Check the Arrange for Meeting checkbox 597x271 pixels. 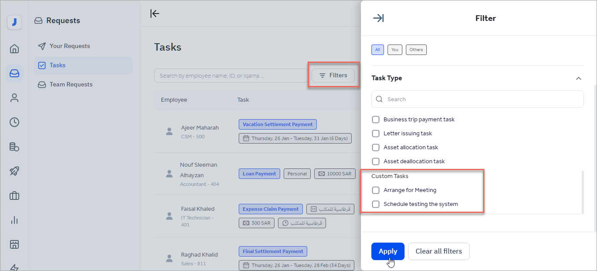point(376,190)
